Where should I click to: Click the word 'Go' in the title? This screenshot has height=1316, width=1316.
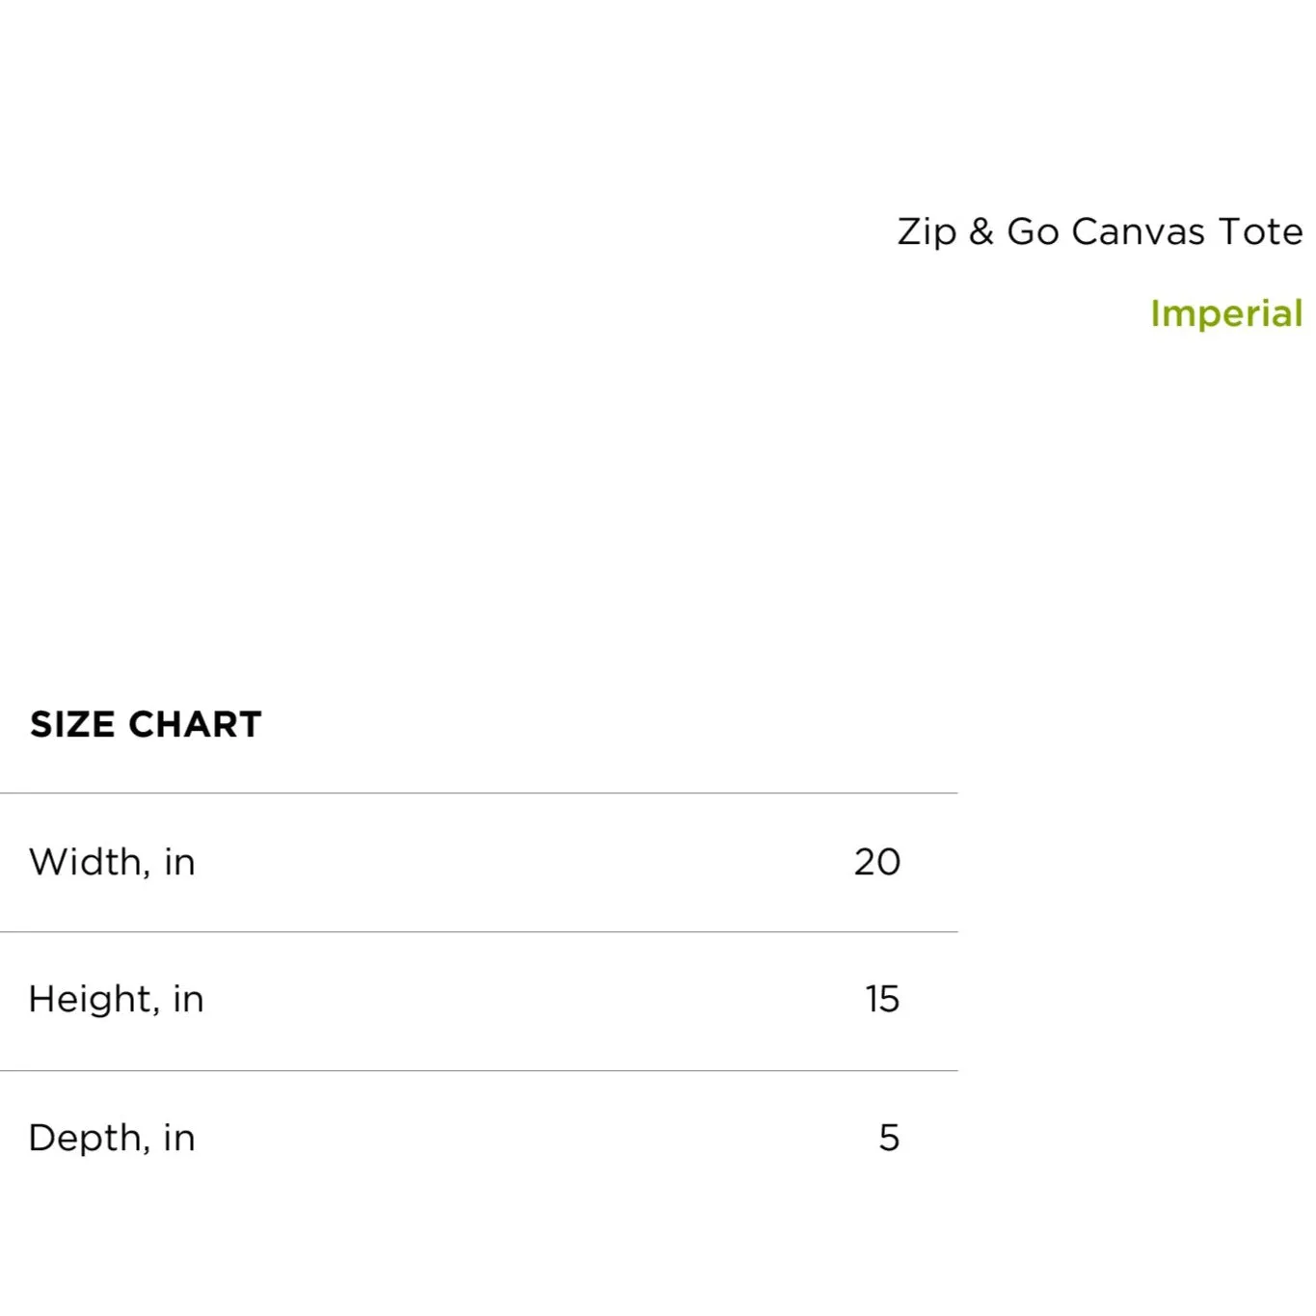point(1033,231)
